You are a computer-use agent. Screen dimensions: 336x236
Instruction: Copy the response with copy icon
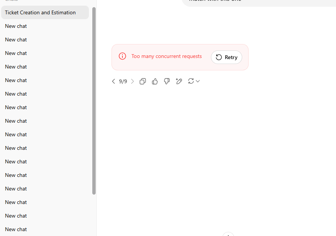coord(143,81)
